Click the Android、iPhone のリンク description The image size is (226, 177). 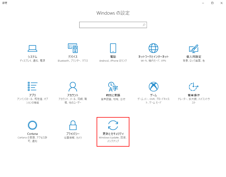coord(113,61)
